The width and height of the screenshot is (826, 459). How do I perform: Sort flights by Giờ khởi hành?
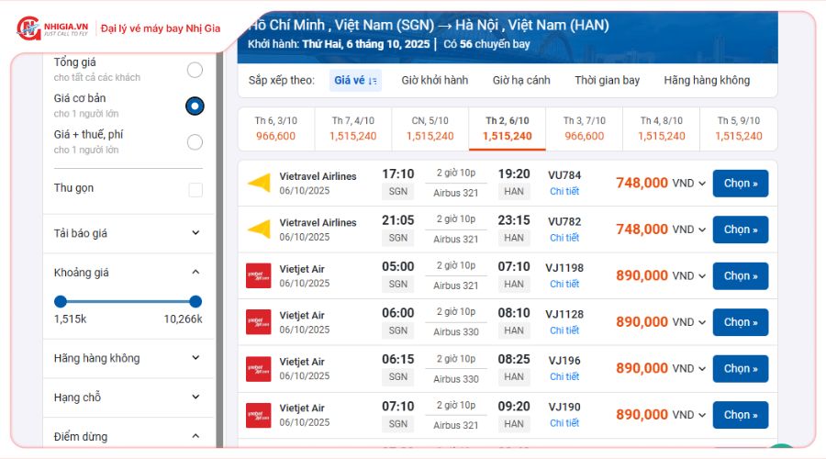tap(434, 81)
